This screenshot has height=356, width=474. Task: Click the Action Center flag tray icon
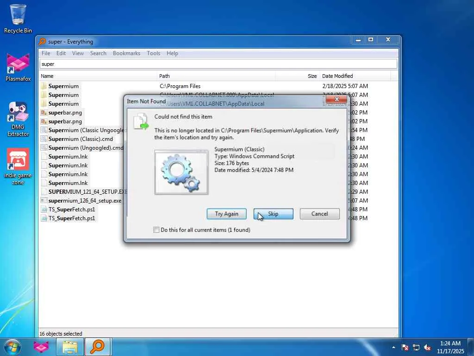[x=405, y=347]
